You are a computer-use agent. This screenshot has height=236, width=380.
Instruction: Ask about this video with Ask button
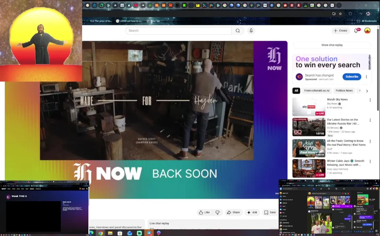pyautogui.click(x=252, y=212)
